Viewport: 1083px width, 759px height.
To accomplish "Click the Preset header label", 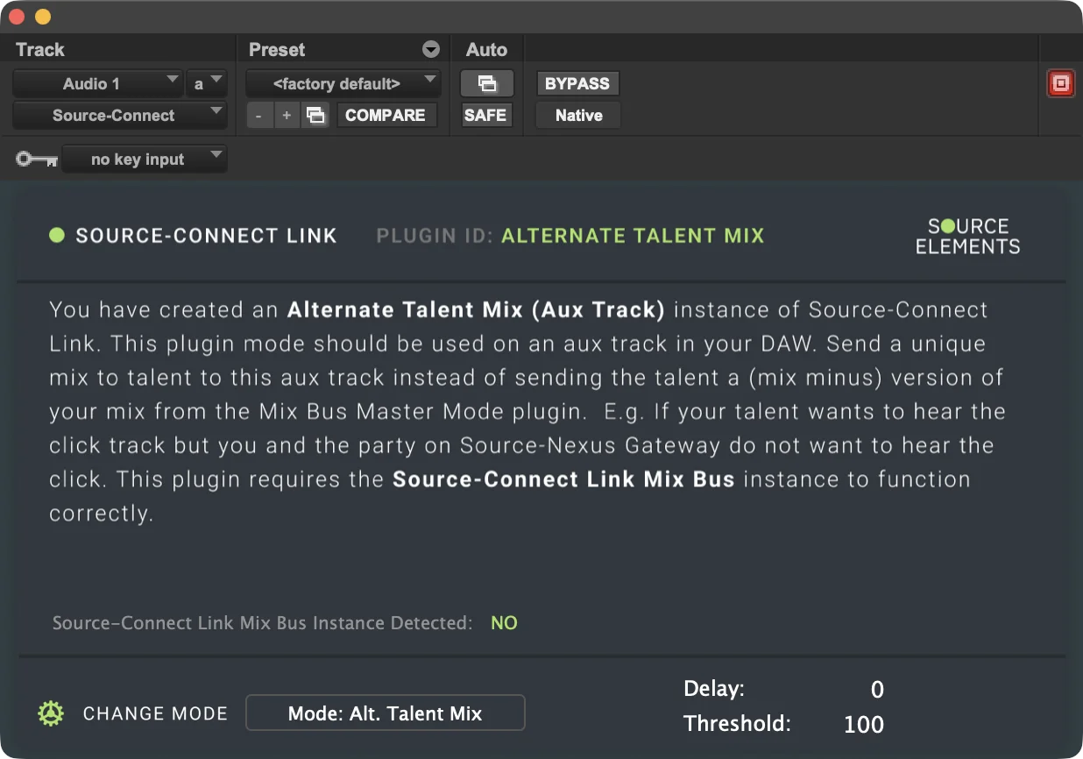I will tap(277, 50).
